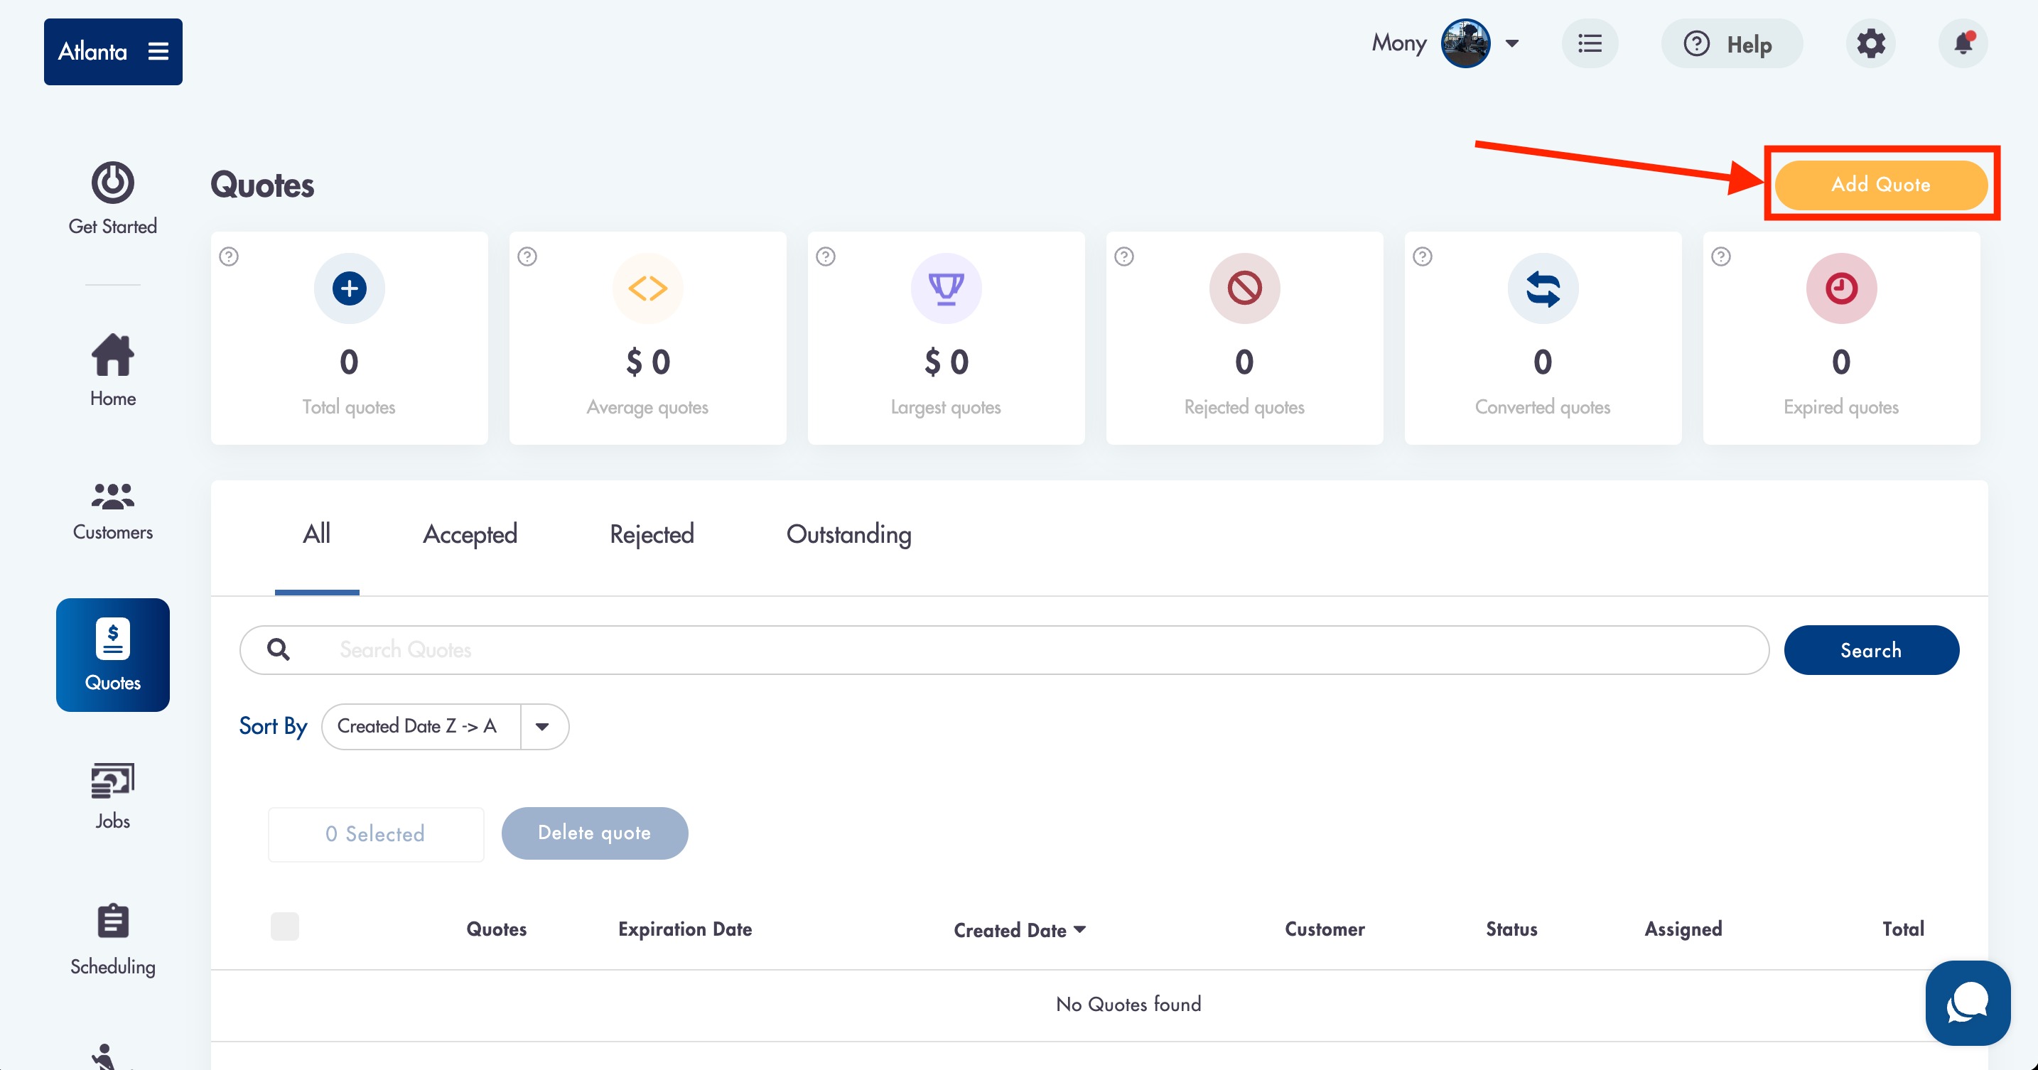Click the Add Quote button
The width and height of the screenshot is (2038, 1070).
(x=1880, y=184)
